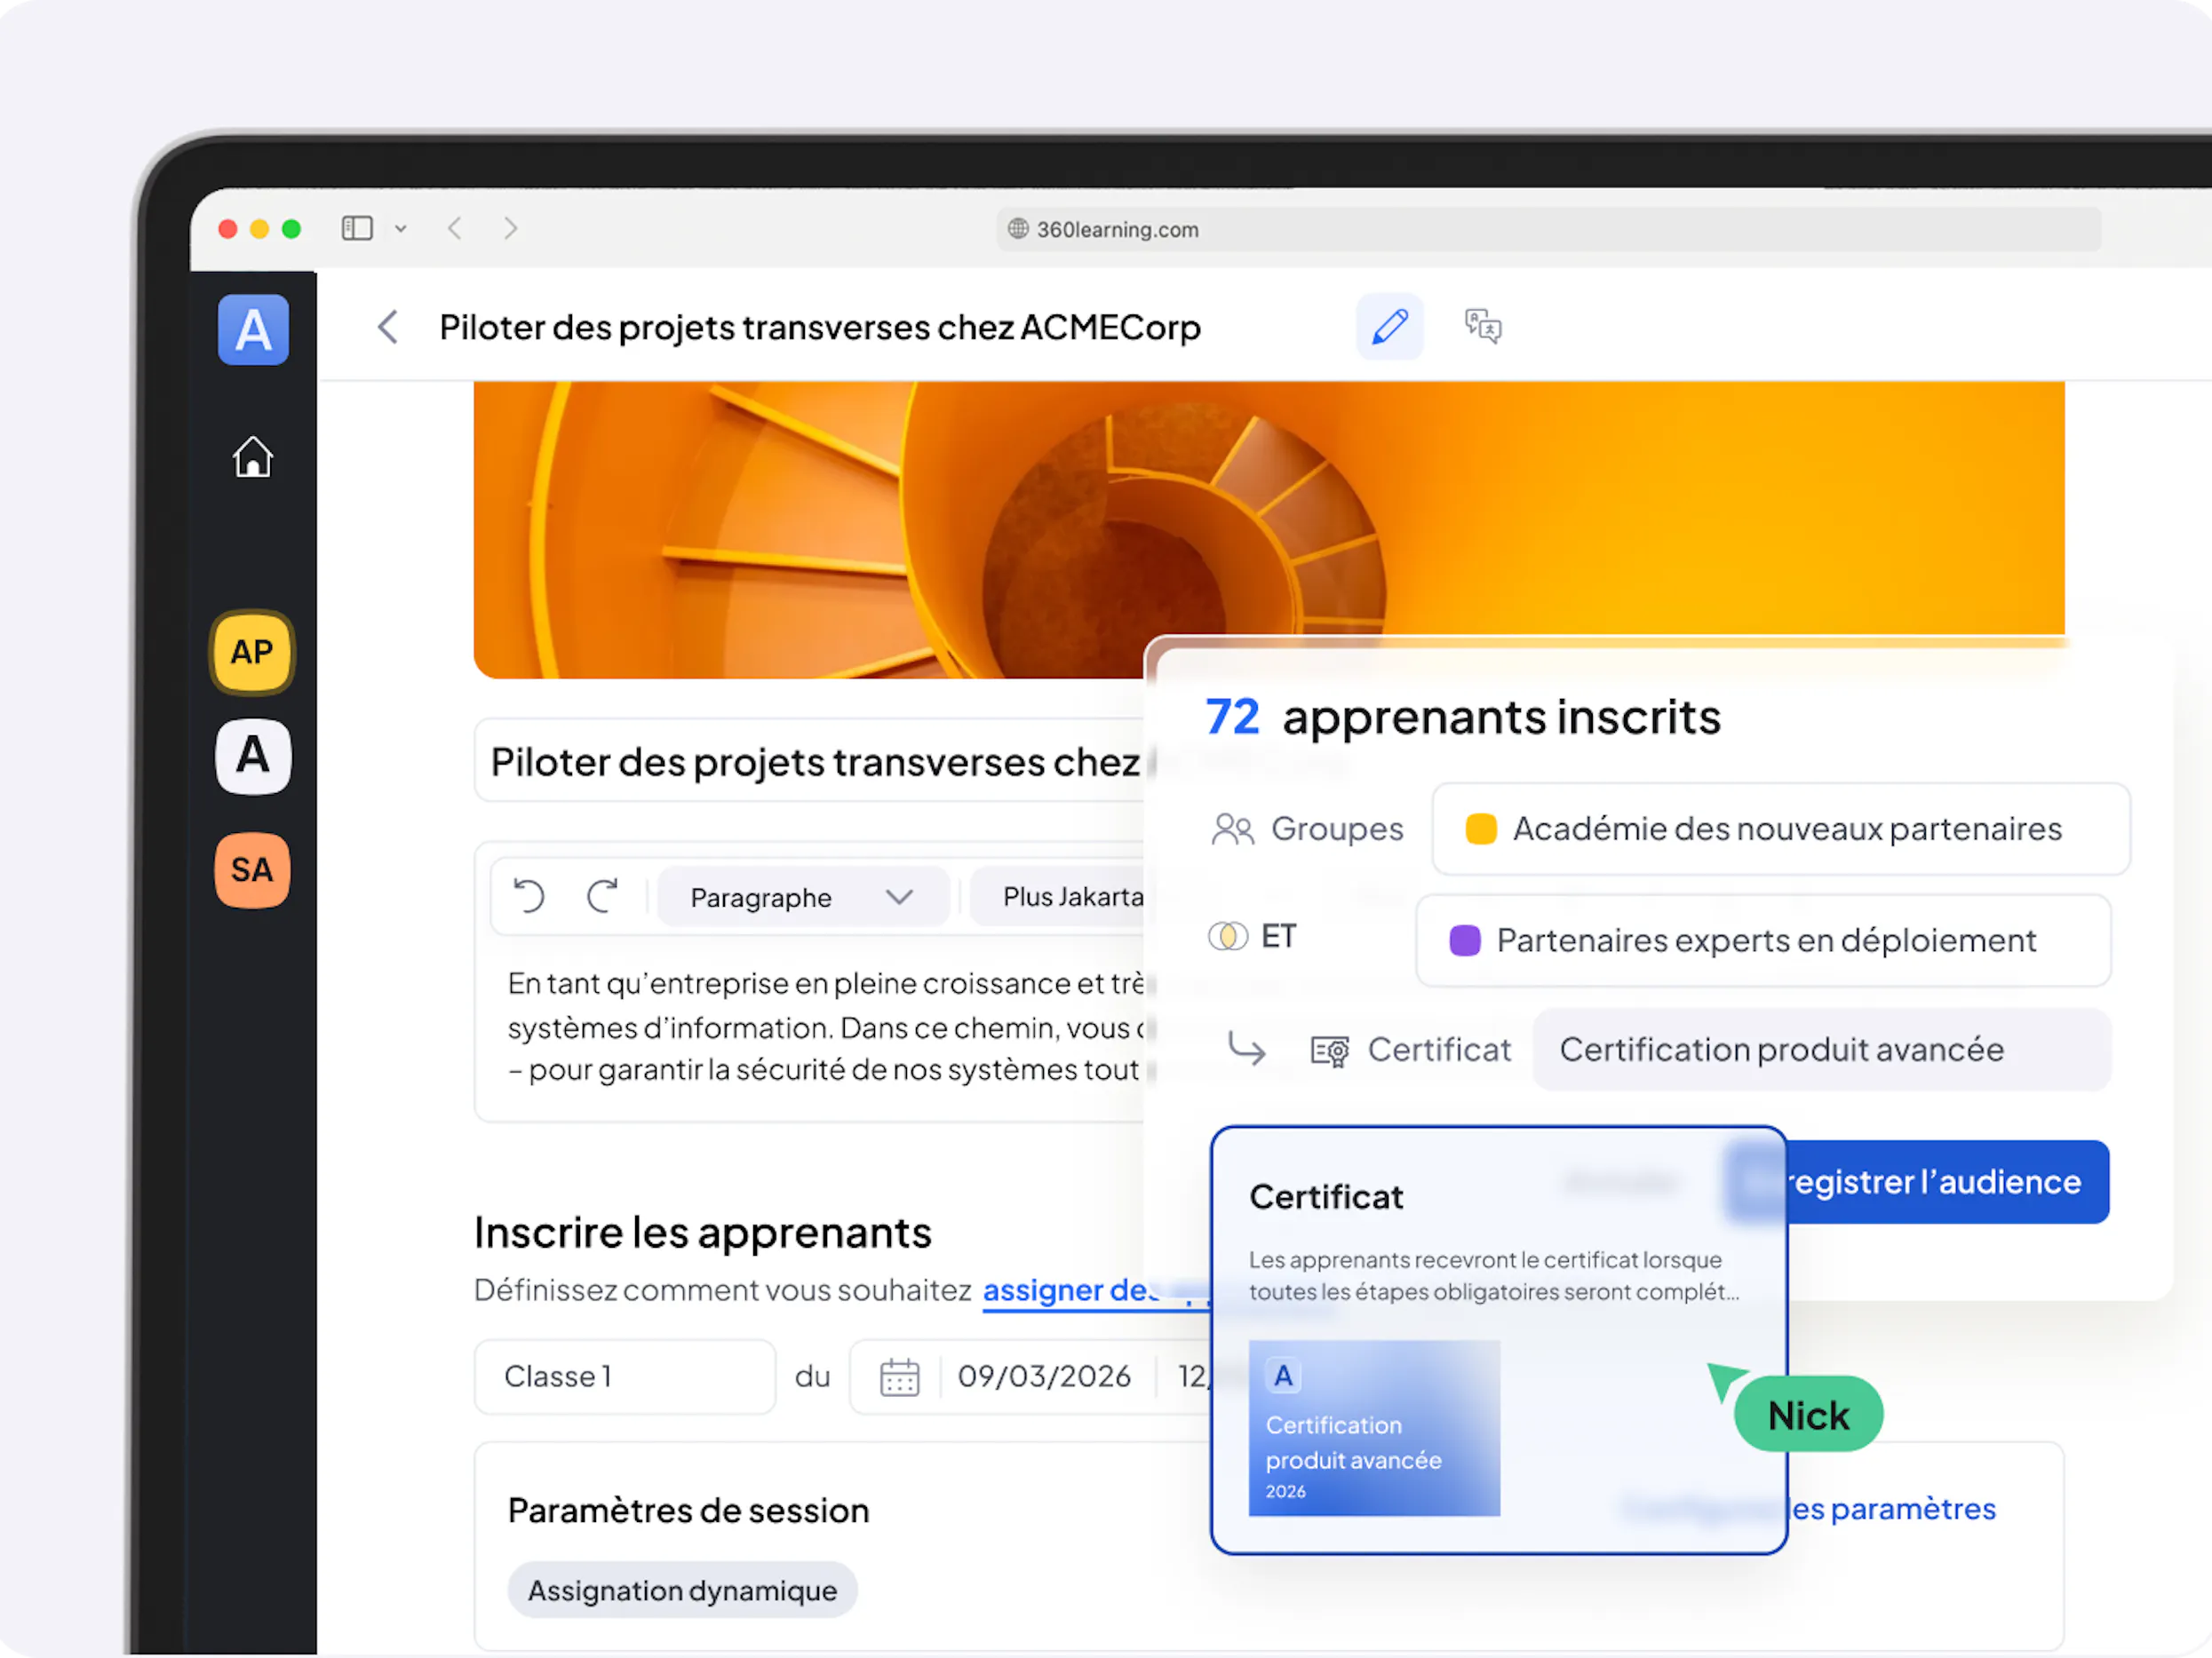
Task: Switch to the SA workspace in sidebar
Action: click(x=252, y=869)
